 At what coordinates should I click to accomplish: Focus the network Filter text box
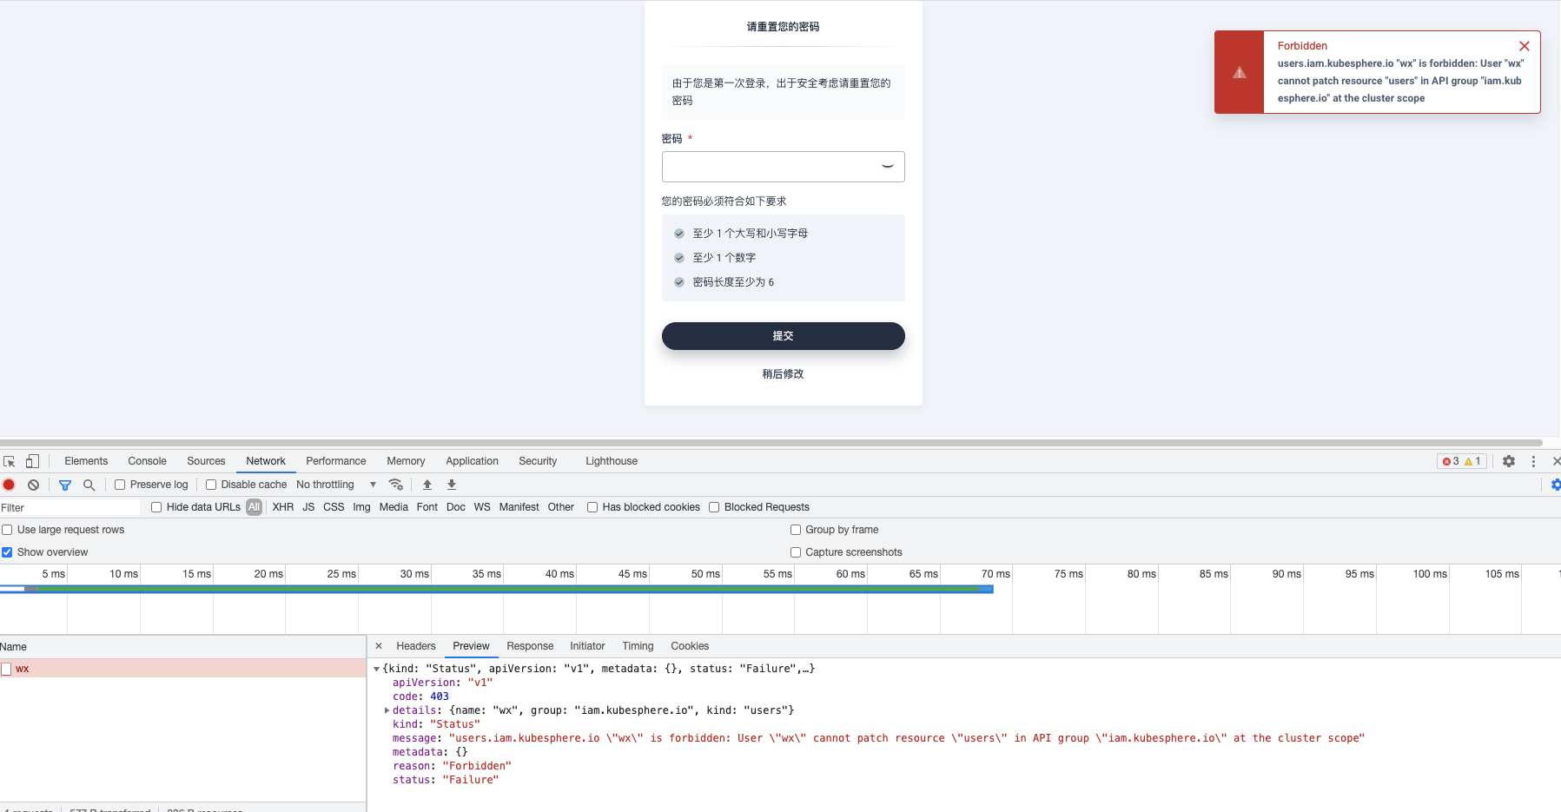coord(70,507)
